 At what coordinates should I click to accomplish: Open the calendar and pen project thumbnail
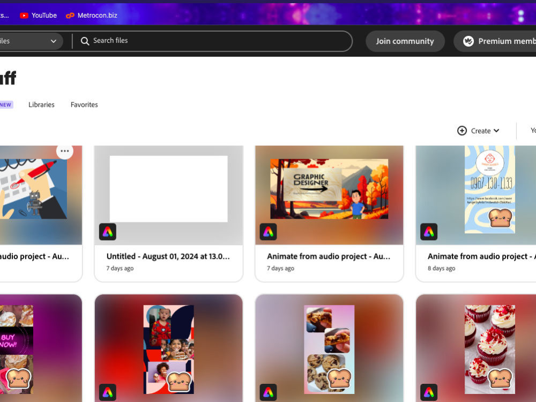click(33, 189)
